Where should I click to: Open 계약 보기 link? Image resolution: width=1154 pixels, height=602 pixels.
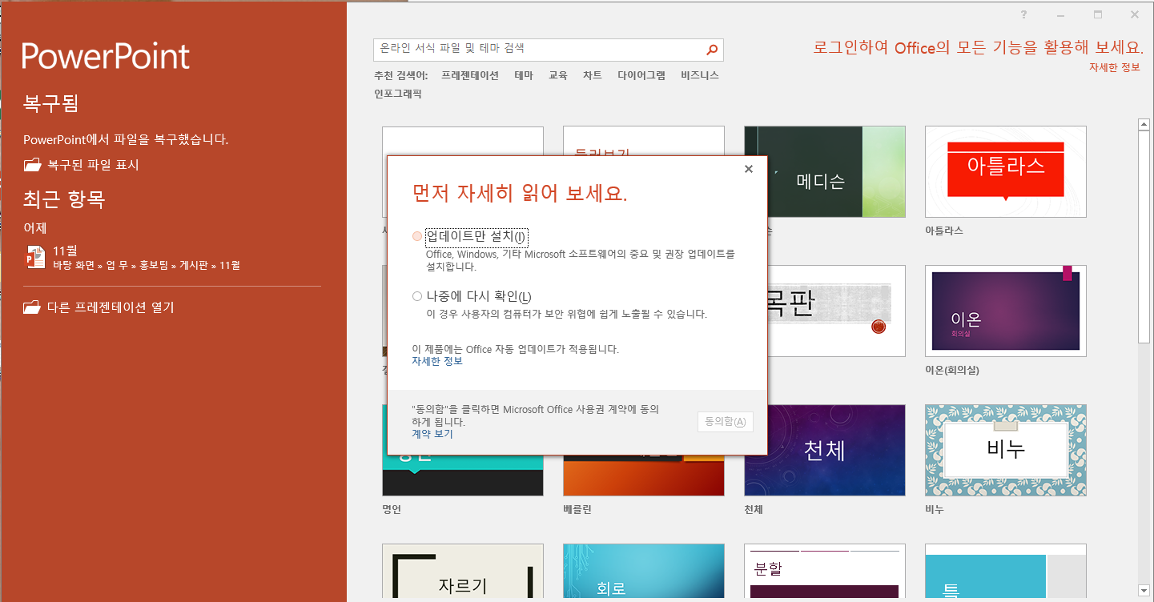tap(432, 434)
